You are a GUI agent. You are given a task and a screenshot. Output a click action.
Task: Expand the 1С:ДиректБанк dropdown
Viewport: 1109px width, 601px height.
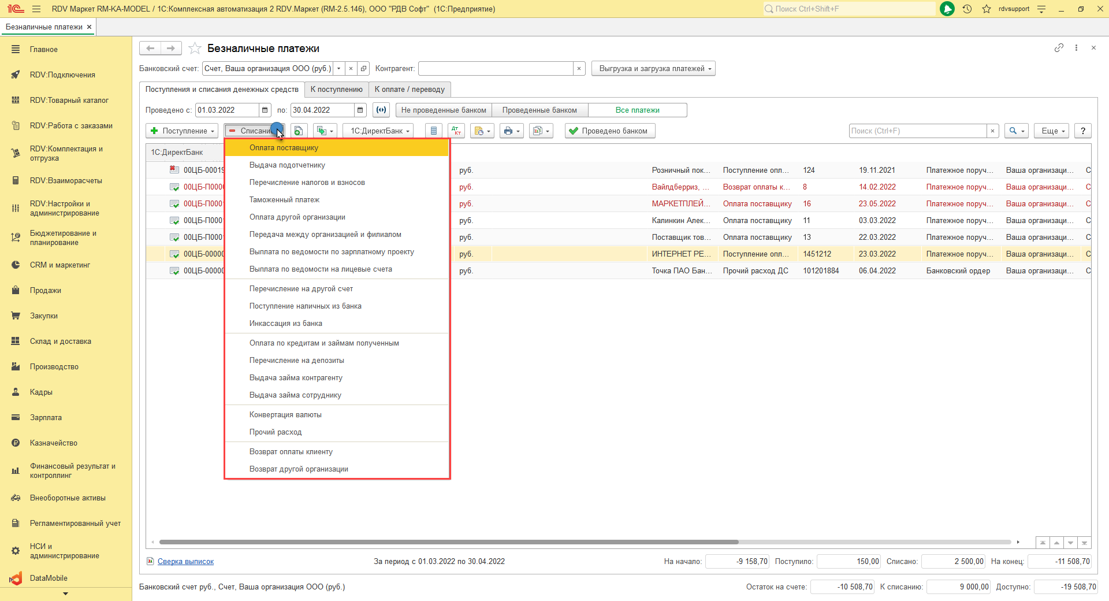coord(379,131)
